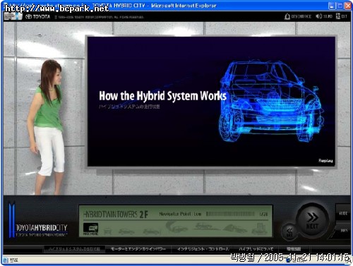Click the GUIDE button right of NEXT
Image resolution: width=353 pixels, height=266 pixels.
pyautogui.click(x=343, y=213)
